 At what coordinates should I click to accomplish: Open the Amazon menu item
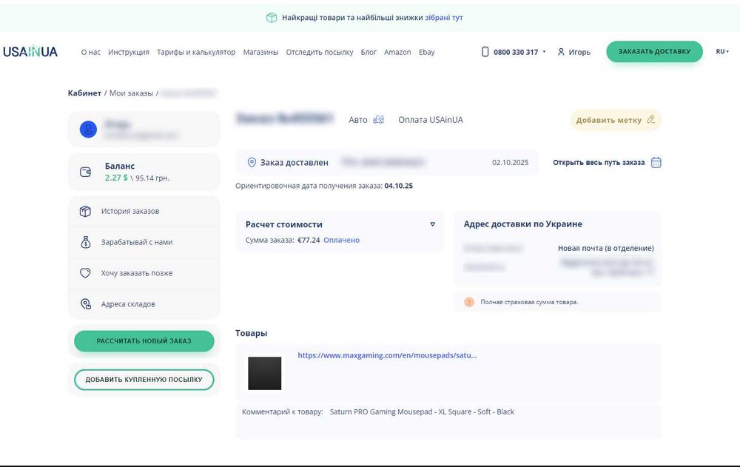[x=397, y=52]
